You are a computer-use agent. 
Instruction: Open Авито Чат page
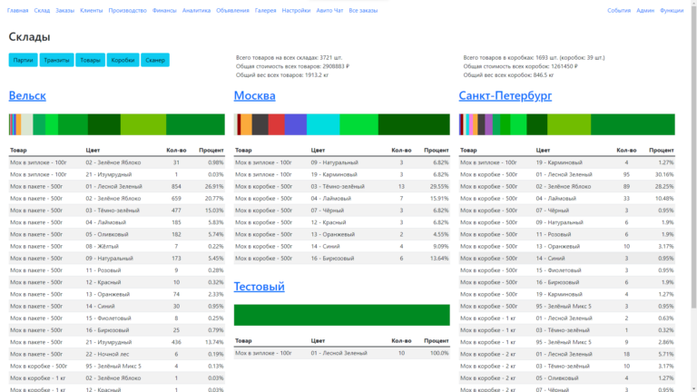pos(329,9)
